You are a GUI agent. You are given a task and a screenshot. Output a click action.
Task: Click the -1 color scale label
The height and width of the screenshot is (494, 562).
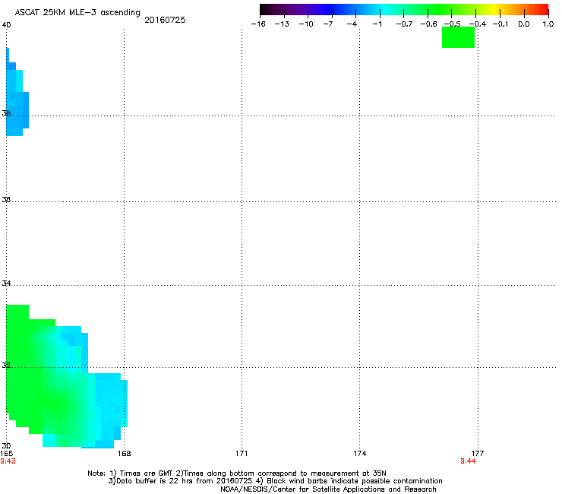pyautogui.click(x=377, y=24)
